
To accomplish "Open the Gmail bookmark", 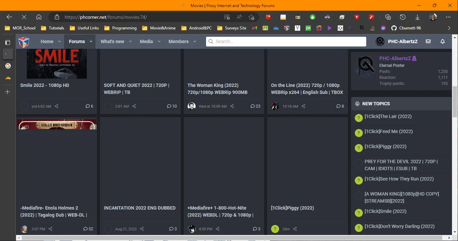I will [x=255, y=28].
